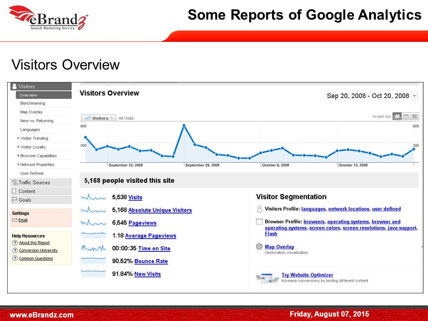428x321 pixels.
Task: Open User Defined in the sidebar
Action: (x=32, y=173)
